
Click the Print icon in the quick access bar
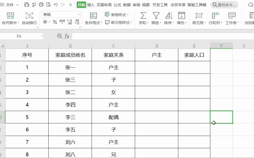[x=41, y=5]
